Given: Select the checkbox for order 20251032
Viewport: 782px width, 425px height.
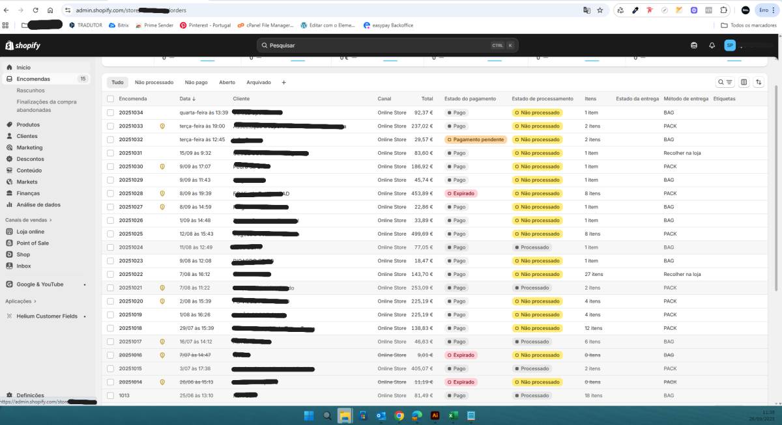Looking at the screenshot, I should click(110, 139).
